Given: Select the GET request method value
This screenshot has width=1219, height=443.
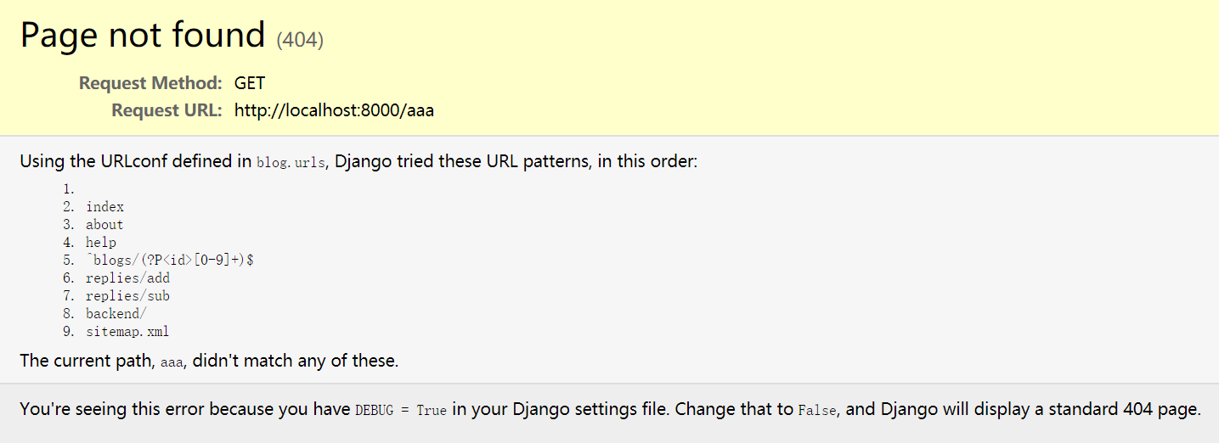Looking at the screenshot, I should [250, 83].
